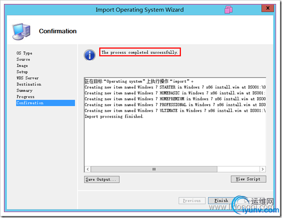Click the View Script button
282x218 pixels.
(x=248, y=179)
